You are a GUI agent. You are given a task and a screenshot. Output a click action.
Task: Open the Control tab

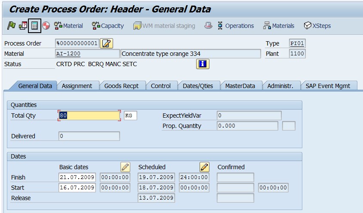(x=161, y=86)
